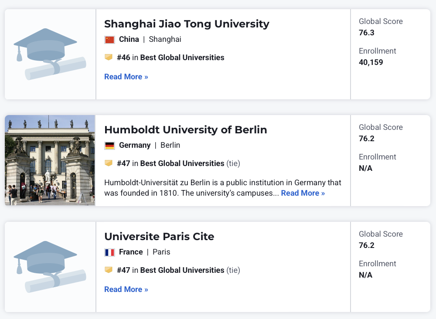Click the Enrollment 40,159 value

click(x=371, y=62)
